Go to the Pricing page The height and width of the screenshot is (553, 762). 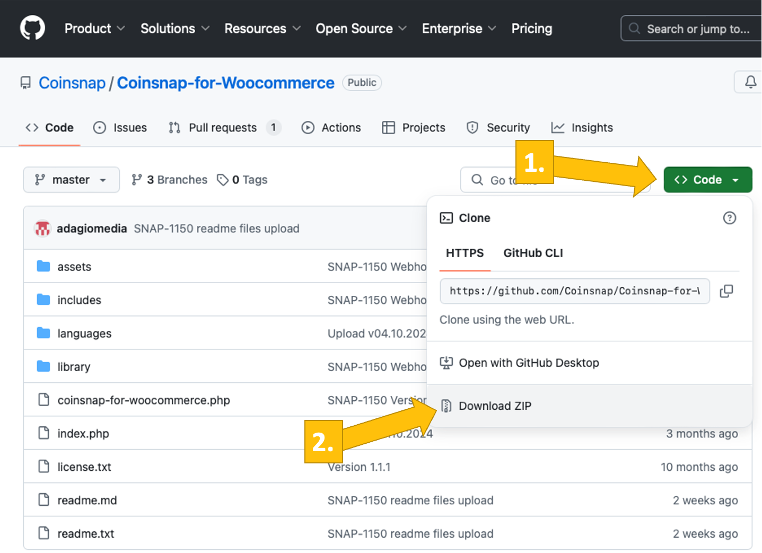[x=531, y=29]
